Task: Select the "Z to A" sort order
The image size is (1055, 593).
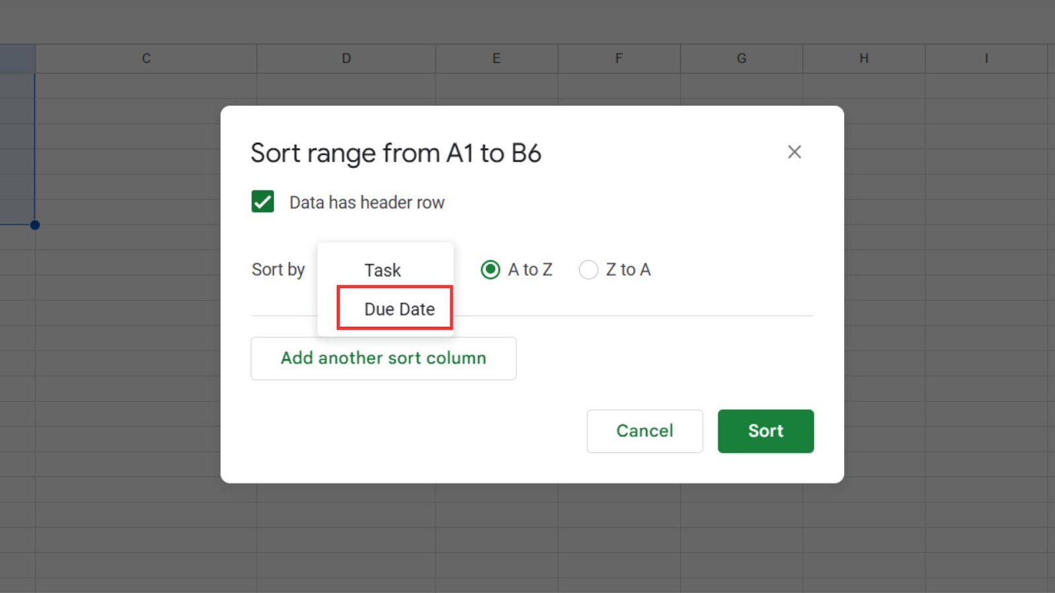Action: coord(588,269)
